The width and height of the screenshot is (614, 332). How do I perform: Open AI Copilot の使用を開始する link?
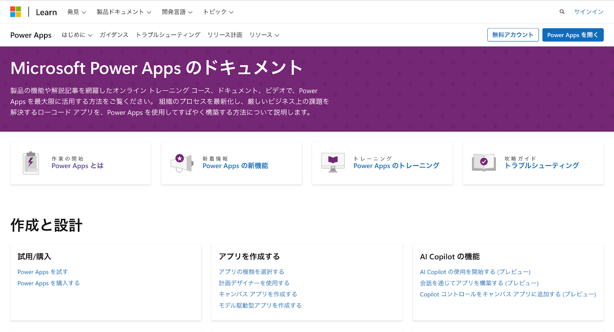point(475,272)
